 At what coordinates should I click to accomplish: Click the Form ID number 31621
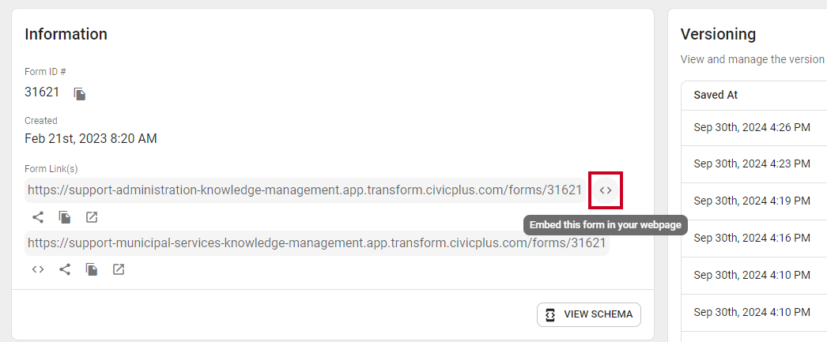[x=42, y=92]
